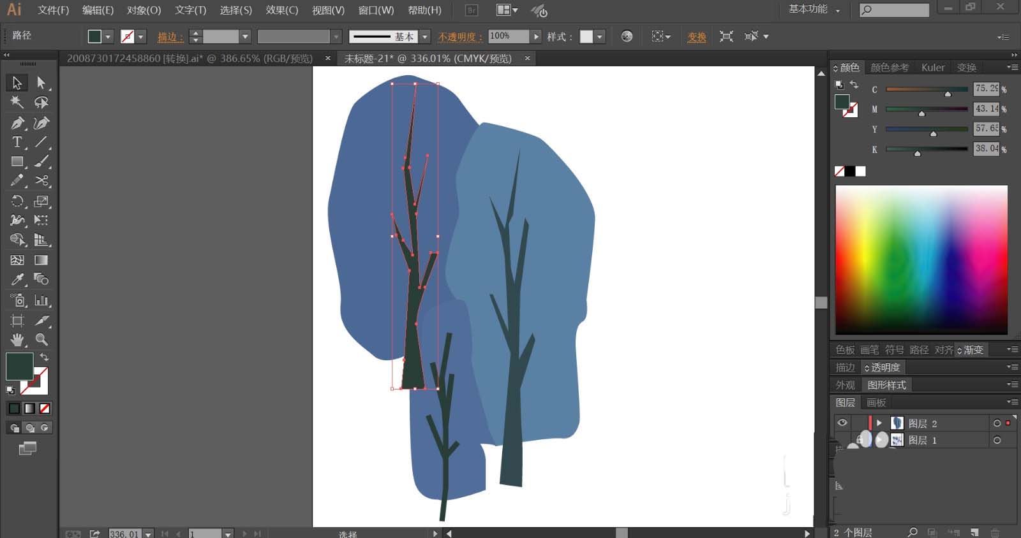
Task: Click the swap fill and stroke arrows
Action: coord(44,357)
